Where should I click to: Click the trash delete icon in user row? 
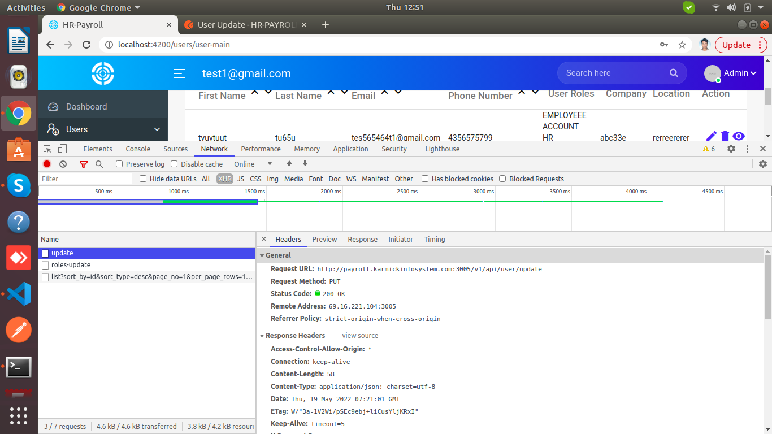[725, 136]
